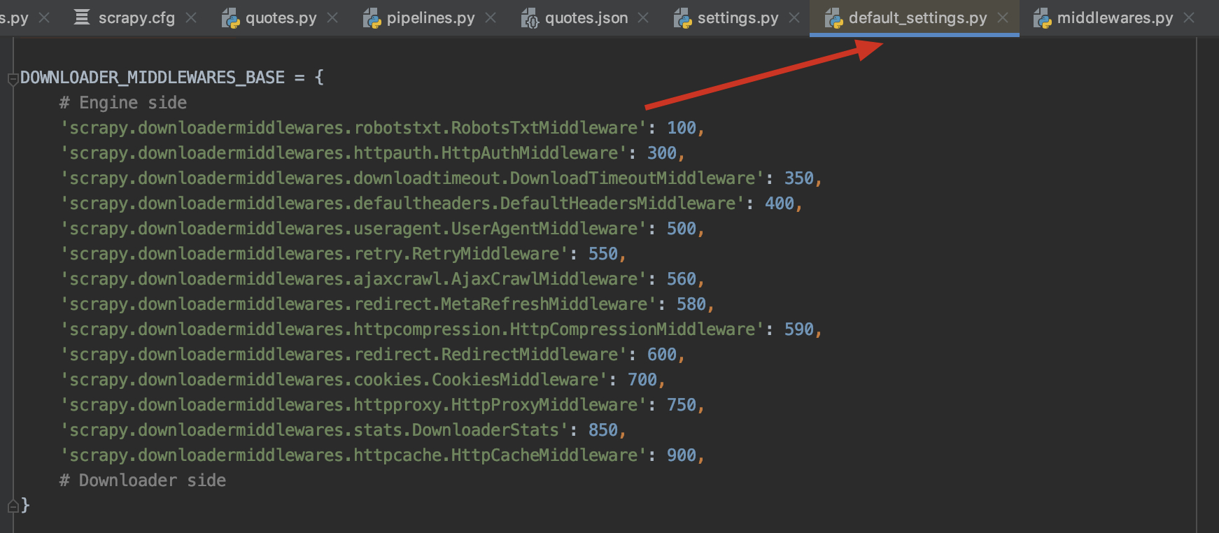Click the '# Engine side' comment
This screenshot has width=1219, height=533.
point(123,103)
